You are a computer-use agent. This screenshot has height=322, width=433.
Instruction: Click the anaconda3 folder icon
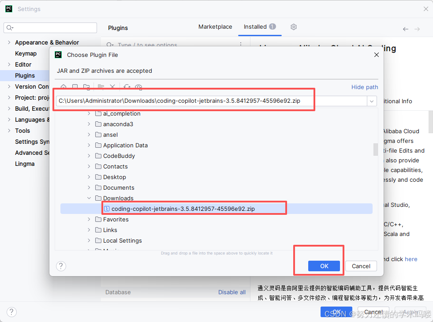[98, 124]
